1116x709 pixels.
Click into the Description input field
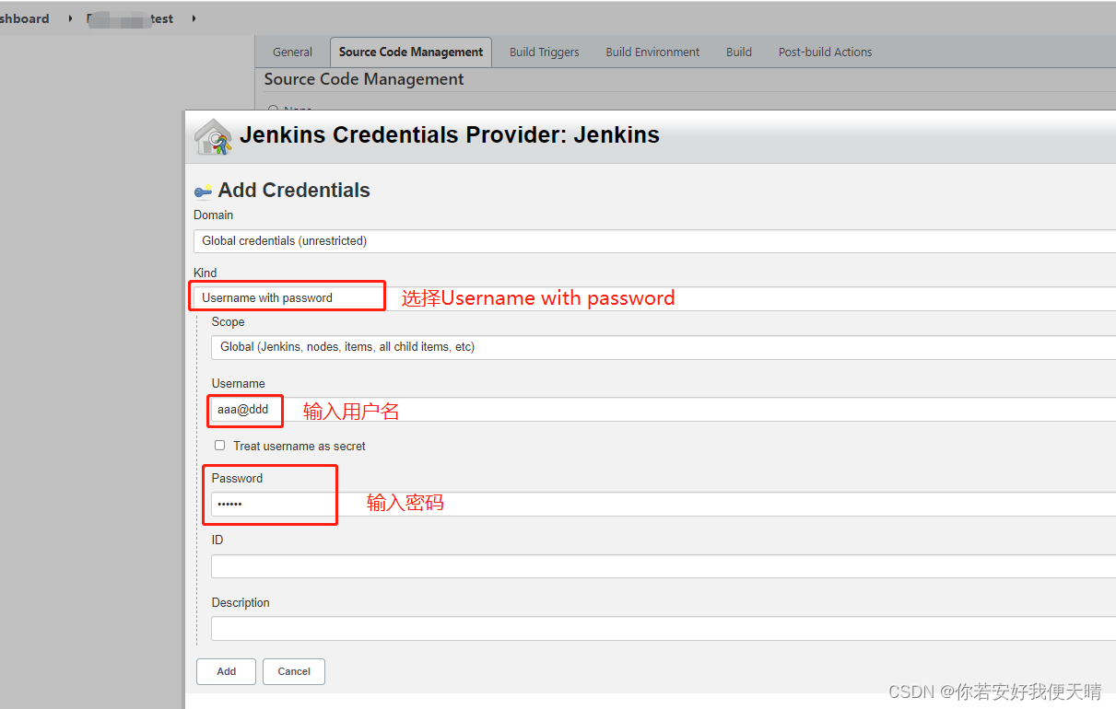[664, 629]
